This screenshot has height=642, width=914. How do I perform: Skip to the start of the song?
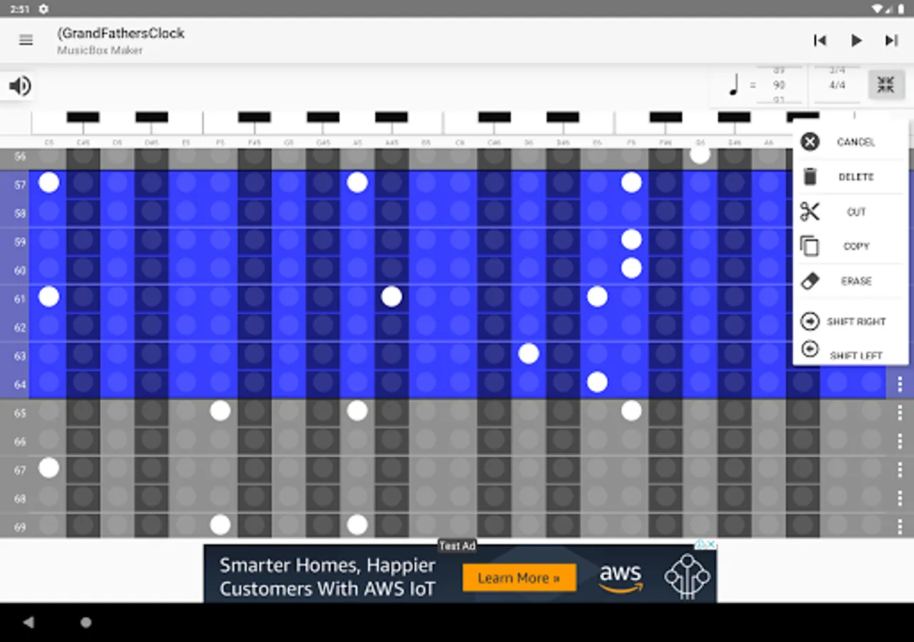point(820,41)
